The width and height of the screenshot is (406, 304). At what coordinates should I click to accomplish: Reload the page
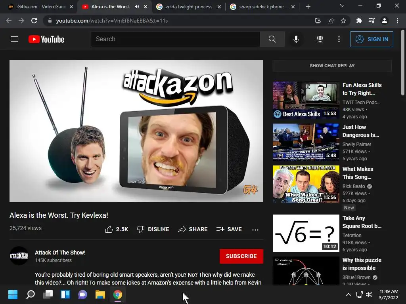[34, 21]
